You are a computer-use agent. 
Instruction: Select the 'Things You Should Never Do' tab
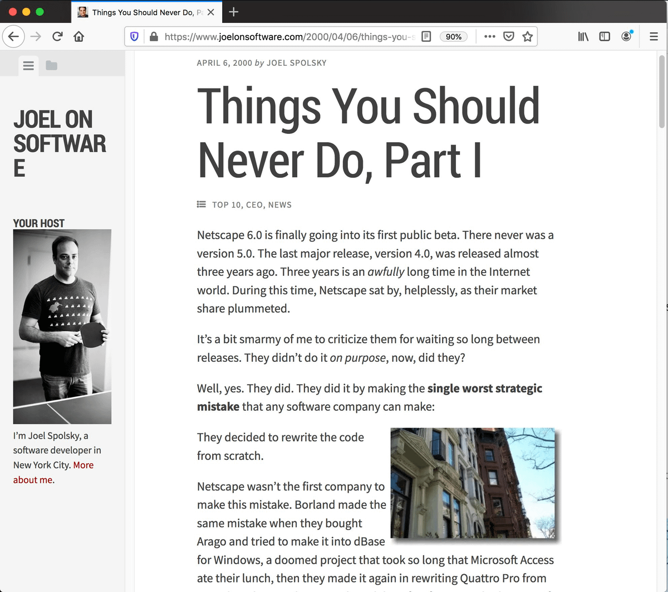(x=142, y=12)
